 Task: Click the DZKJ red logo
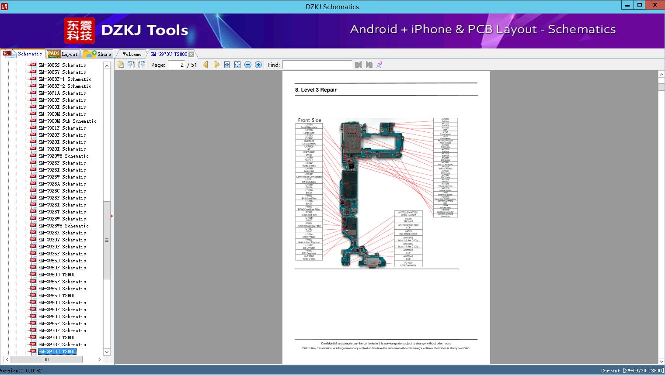point(80,31)
